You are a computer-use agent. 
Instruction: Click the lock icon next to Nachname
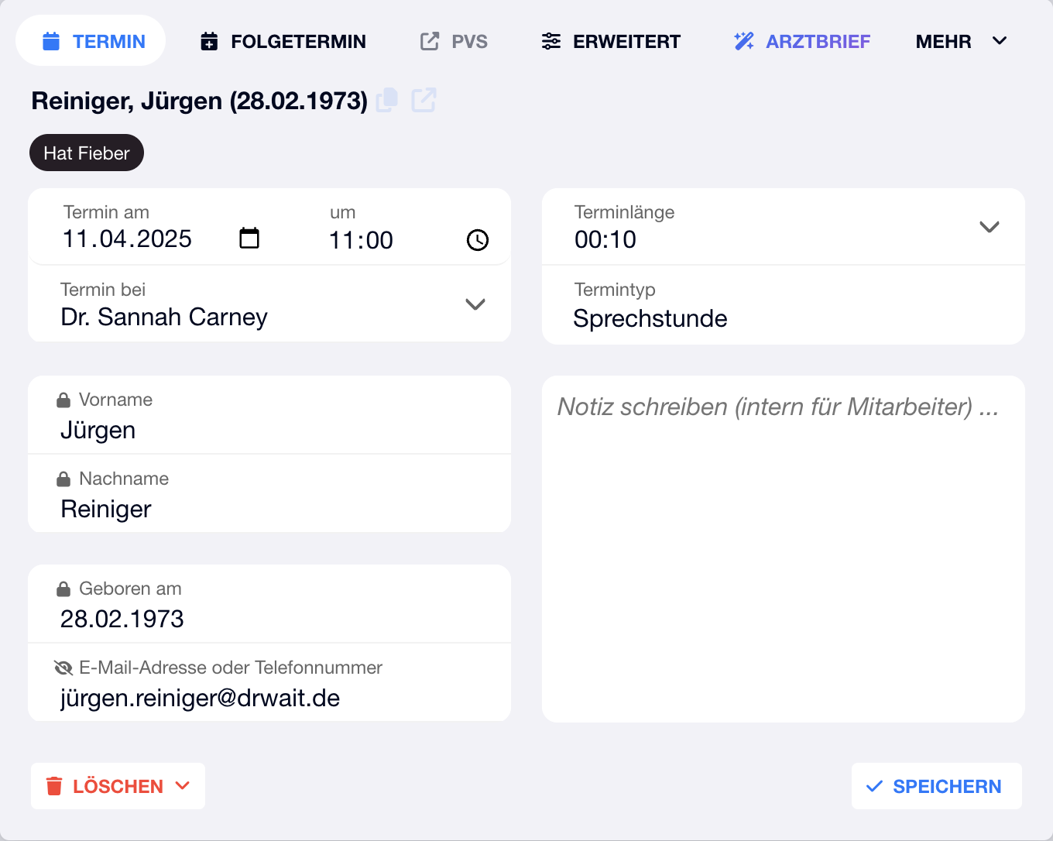pyautogui.click(x=63, y=479)
